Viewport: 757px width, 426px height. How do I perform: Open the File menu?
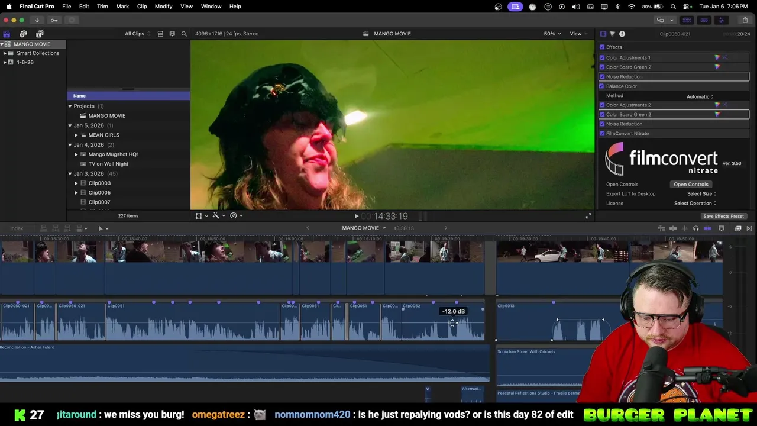(67, 7)
